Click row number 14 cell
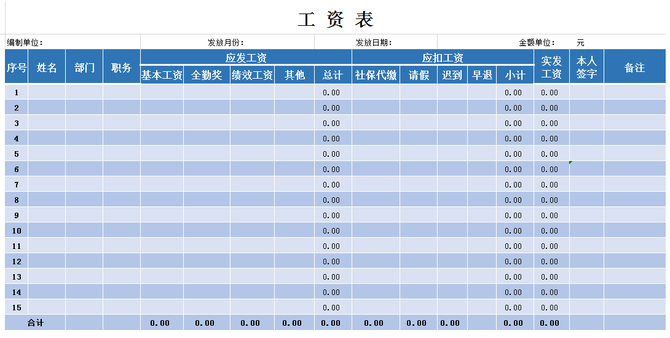This screenshot has width=670, height=338. pyautogui.click(x=16, y=293)
